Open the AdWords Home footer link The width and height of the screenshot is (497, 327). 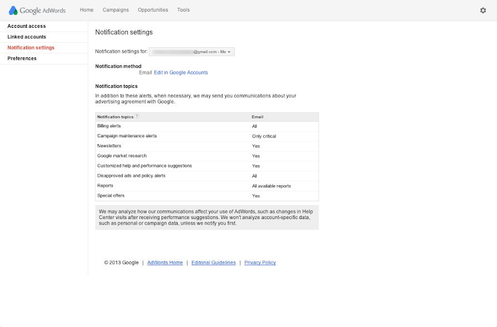[165, 262]
